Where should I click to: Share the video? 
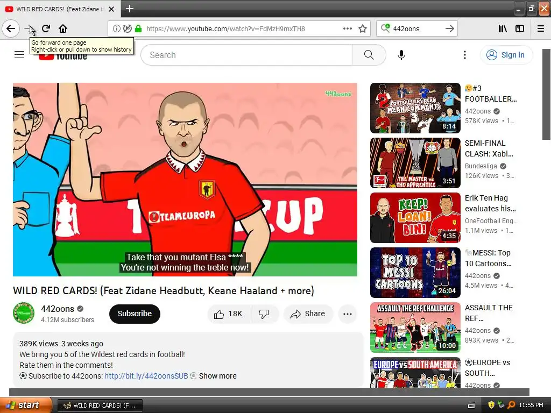click(x=308, y=314)
